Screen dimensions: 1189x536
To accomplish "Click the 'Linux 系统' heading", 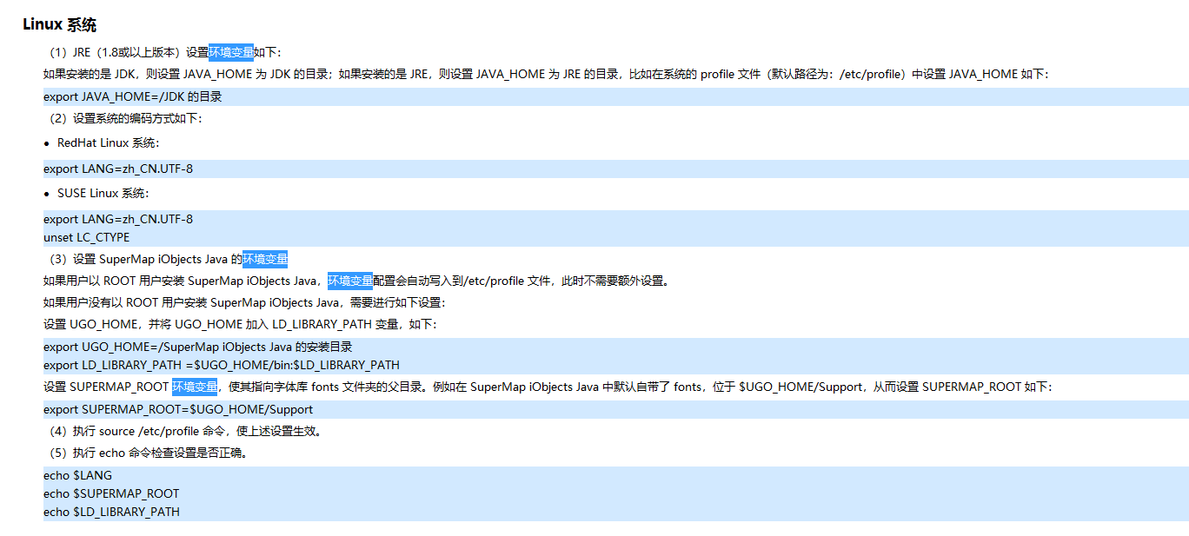I will click(x=59, y=24).
